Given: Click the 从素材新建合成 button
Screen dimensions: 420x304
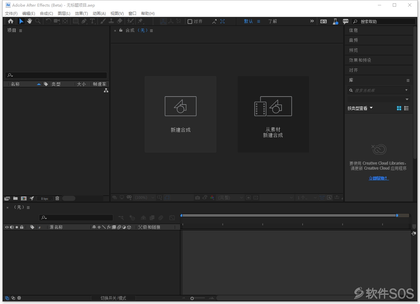Looking at the screenshot, I should (x=273, y=114).
